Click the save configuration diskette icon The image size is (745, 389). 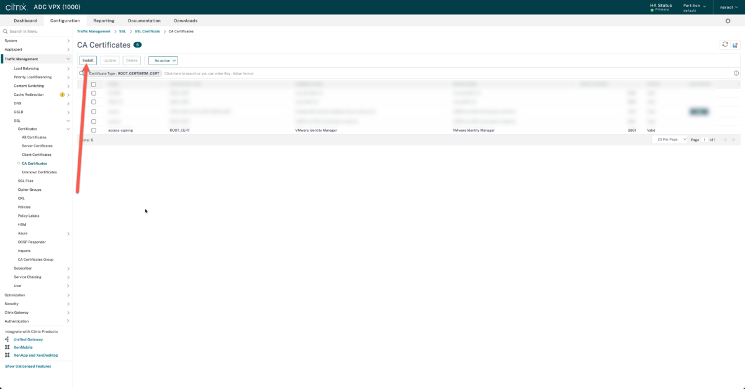point(736,45)
